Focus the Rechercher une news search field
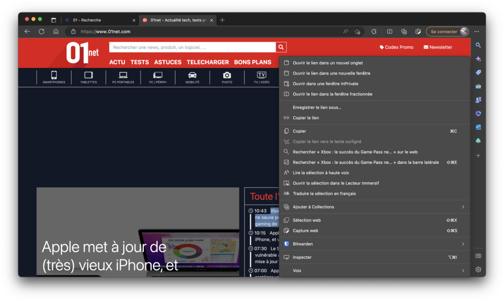This screenshot has height=301, width=504. coord(192,47)
